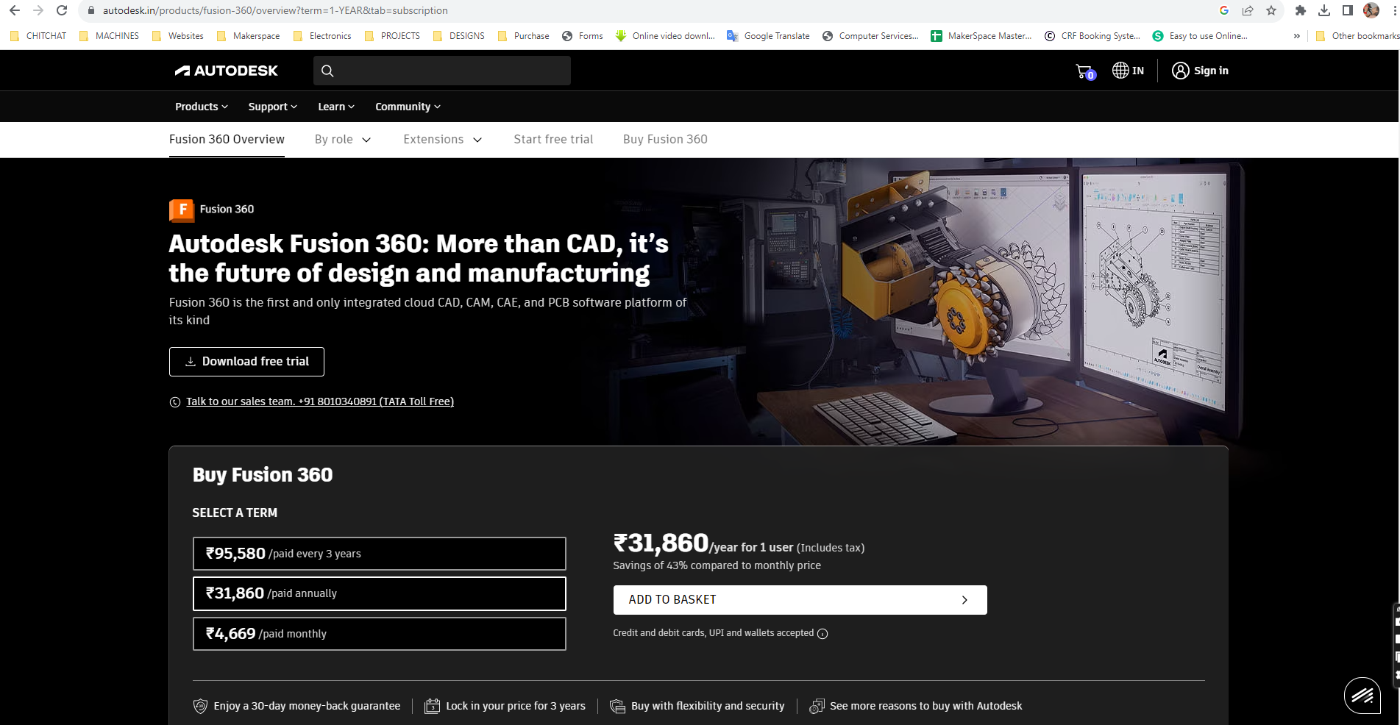Click the share page icon in address bar
Viewport: 1400px width, 725px height.
1248,10
